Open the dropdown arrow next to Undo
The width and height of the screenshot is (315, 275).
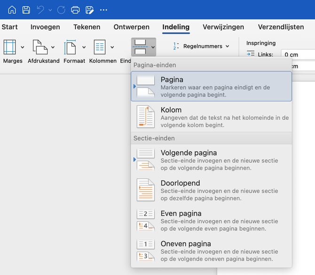(50, 10)
